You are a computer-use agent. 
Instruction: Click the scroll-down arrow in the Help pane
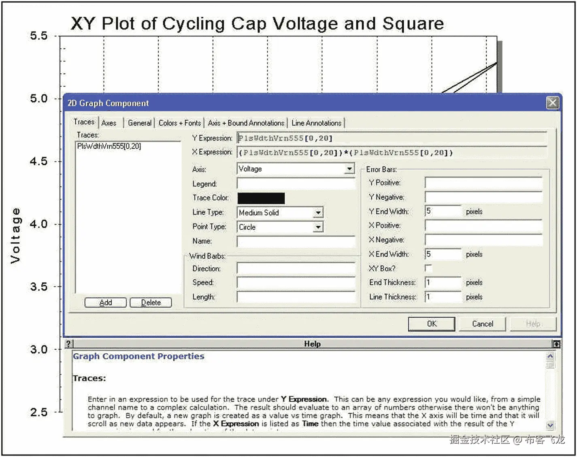pyautogui.click(x=550, y=426)
